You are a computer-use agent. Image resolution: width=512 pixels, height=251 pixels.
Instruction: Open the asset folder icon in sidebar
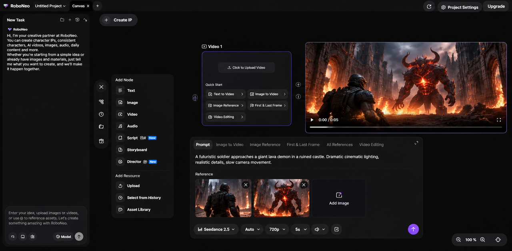101,127
